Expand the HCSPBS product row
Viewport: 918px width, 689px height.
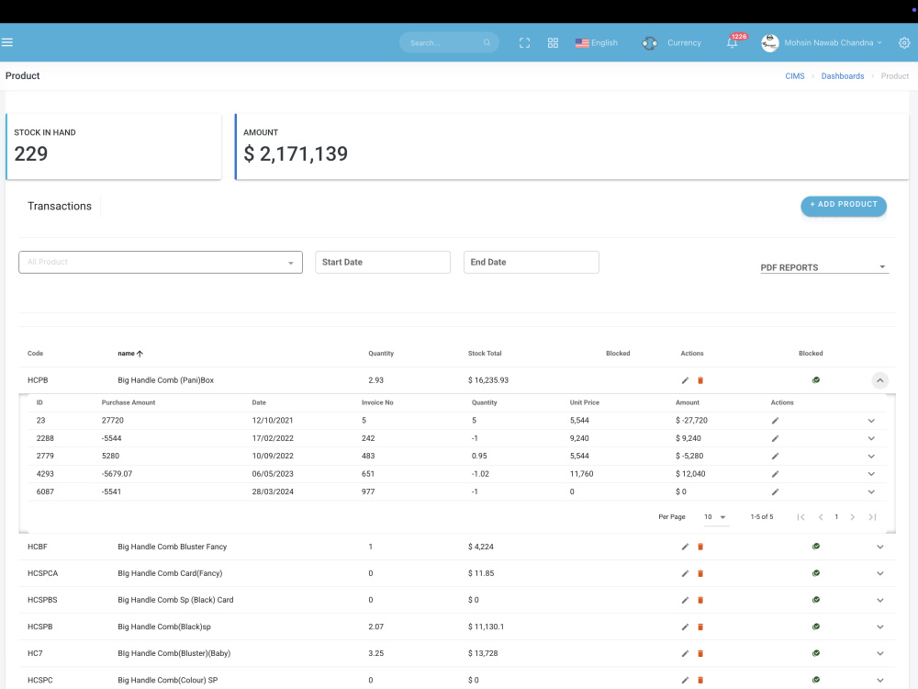tap(880, 600)
